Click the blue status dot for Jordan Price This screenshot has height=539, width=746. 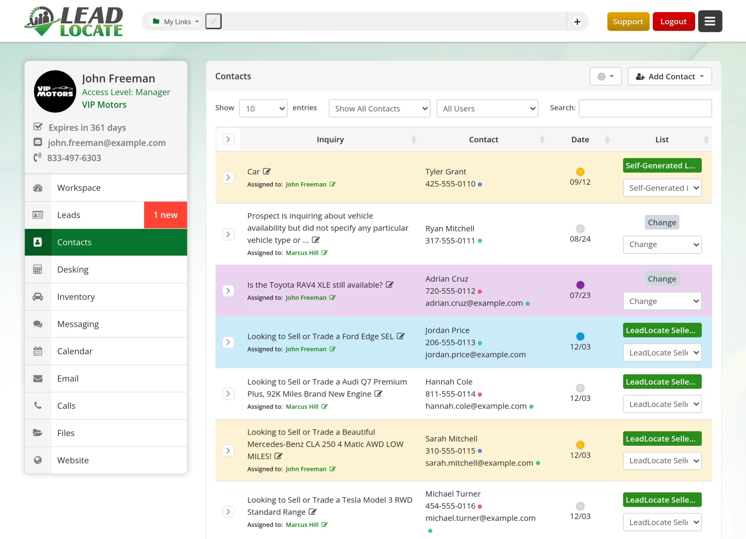[x=580, y=336]
